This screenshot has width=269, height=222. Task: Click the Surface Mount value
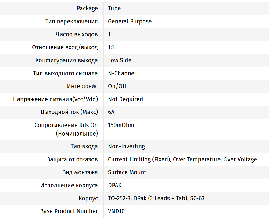(127, 172)
